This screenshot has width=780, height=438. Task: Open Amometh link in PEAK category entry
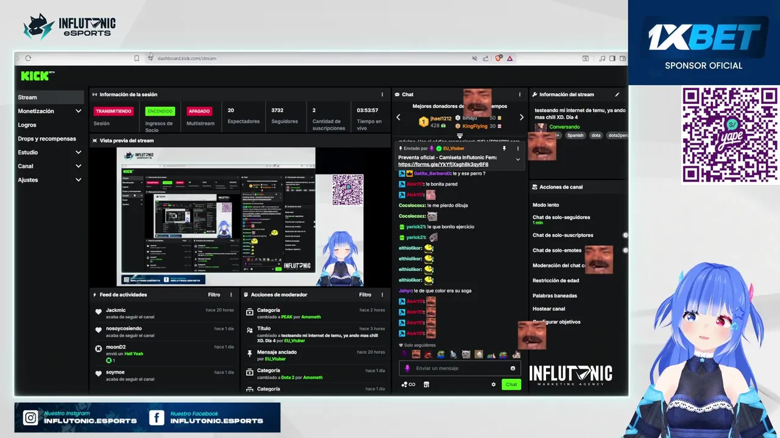pyautogui.click(x=311, y=317)
